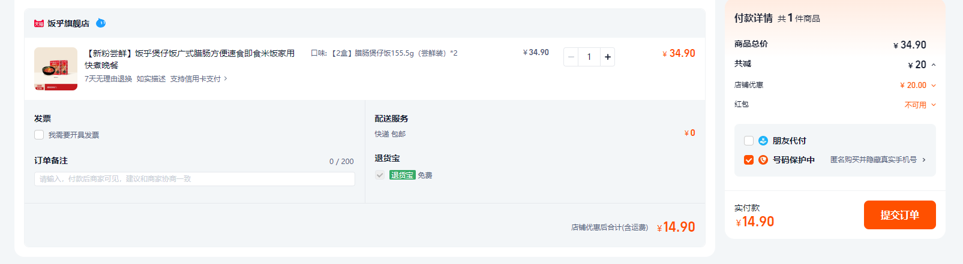Decrease quantity with the minus button
The image size is (963, 264).
tap(571, 57)
